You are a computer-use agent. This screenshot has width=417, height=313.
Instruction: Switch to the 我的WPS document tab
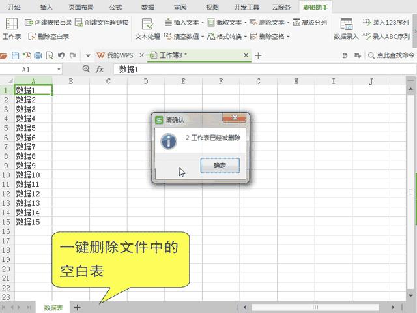point(120,55)
